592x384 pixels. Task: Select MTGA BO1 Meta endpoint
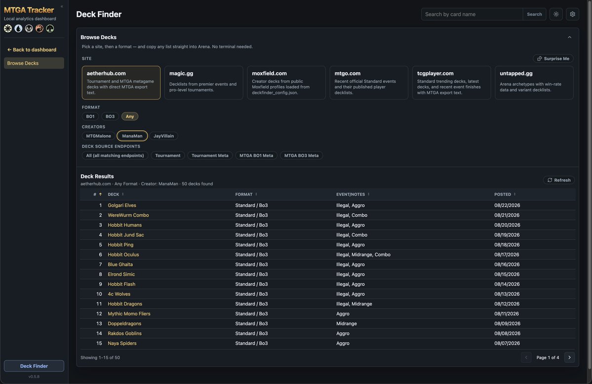[256, 156]
